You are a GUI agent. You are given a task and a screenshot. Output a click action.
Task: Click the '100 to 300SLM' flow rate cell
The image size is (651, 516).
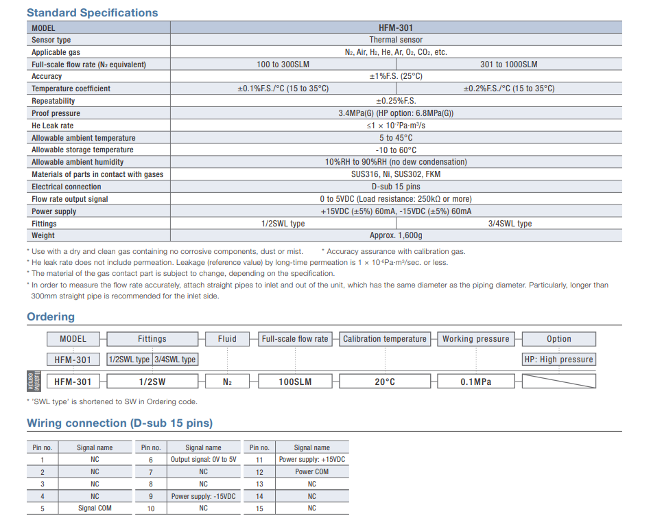pyautogui.click(x=283, y=64)
